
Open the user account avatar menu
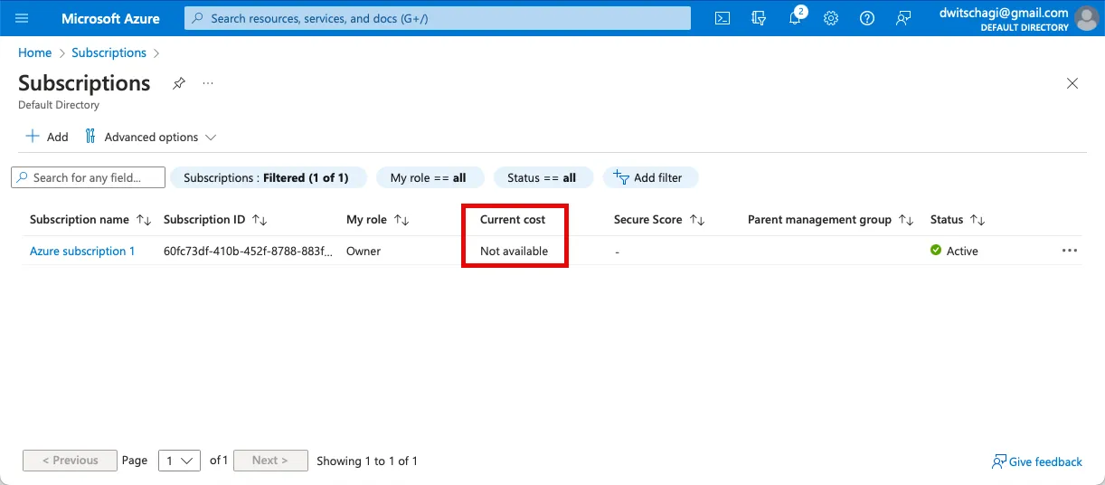[x=1084, y=18]
